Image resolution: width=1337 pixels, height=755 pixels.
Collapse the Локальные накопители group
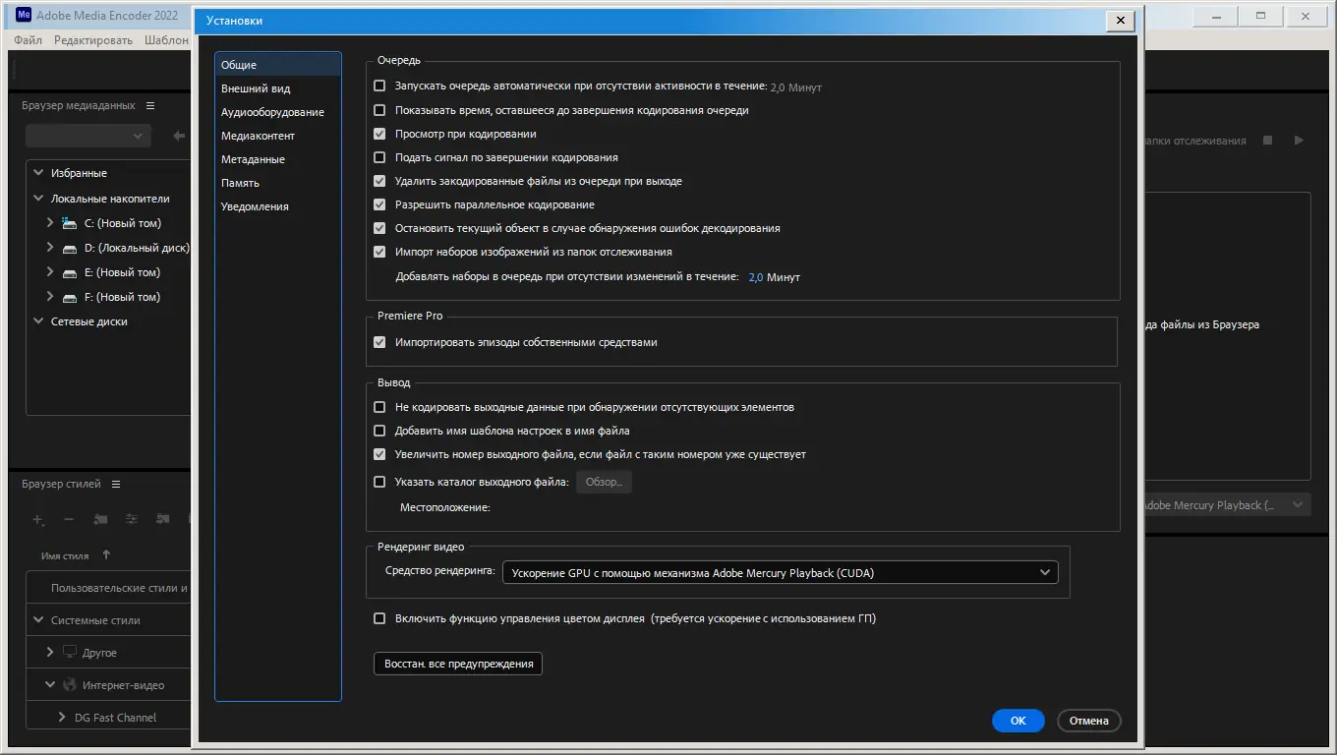39,198
